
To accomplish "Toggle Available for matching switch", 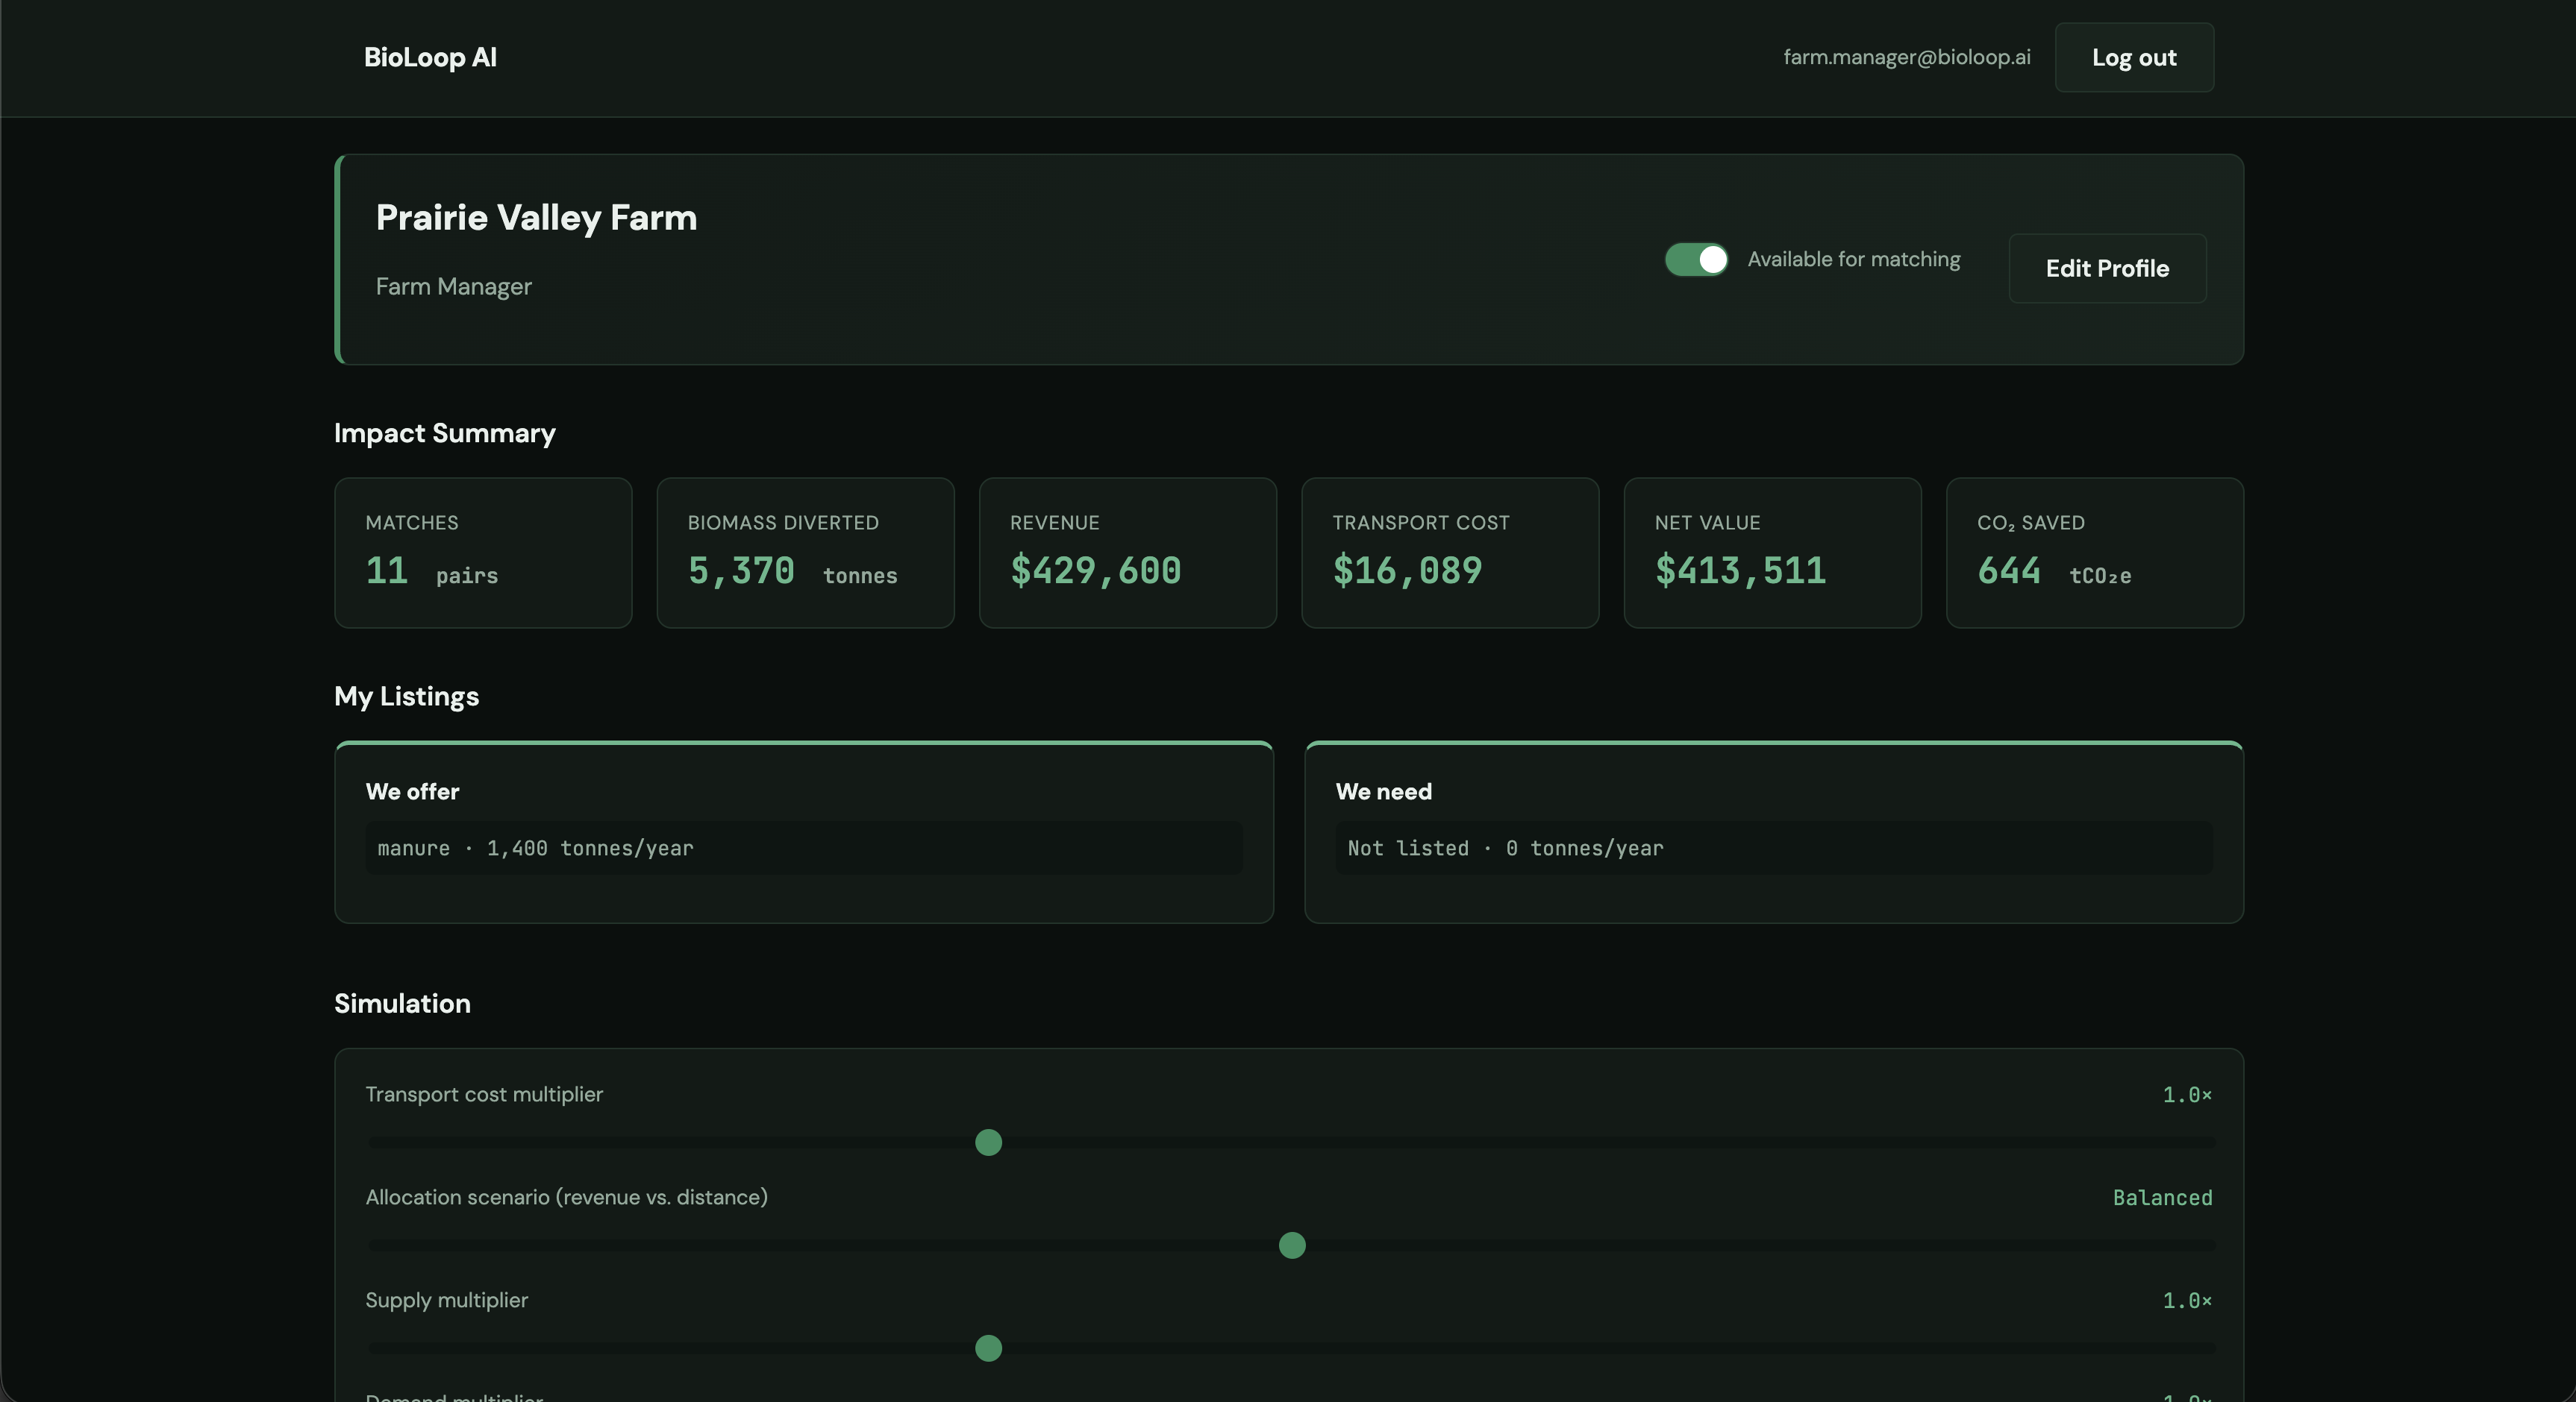I will coord(1696,260).
